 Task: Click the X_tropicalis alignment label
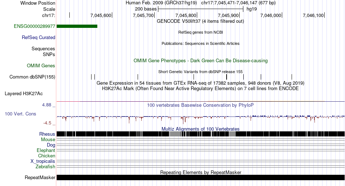click(x=43, y=161)
